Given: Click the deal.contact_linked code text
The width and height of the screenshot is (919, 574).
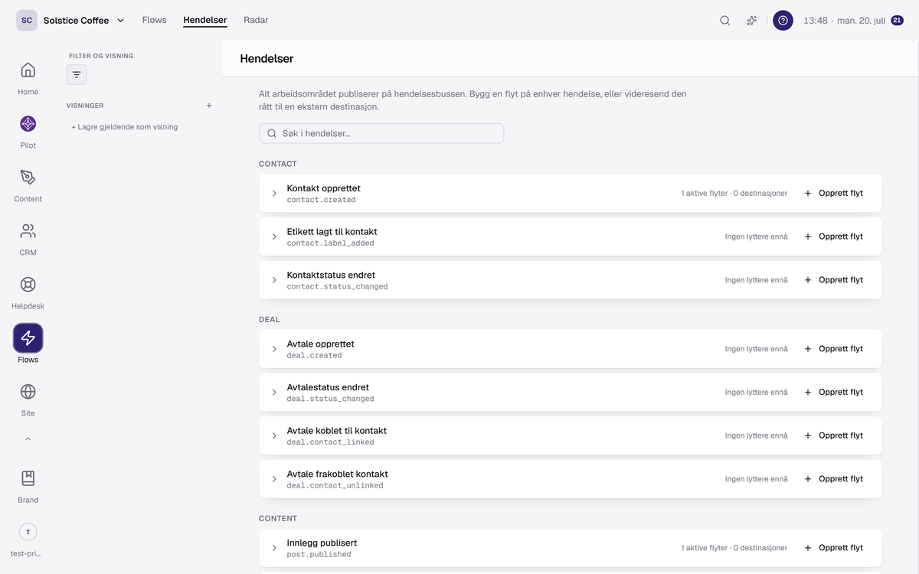Looking at the screenshot, I should (x=331, y=442).
